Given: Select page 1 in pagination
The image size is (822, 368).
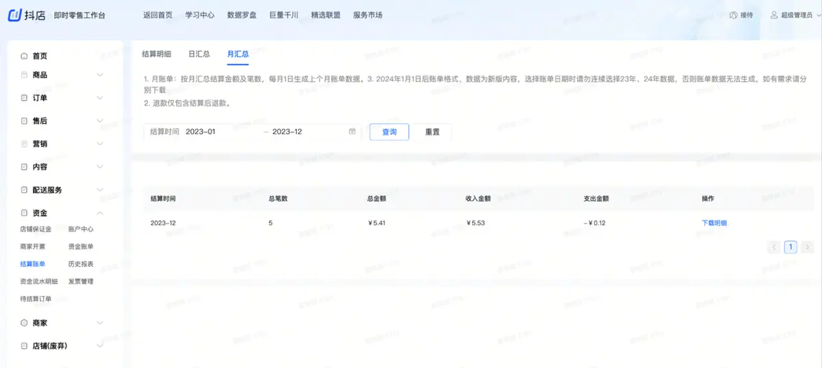Looking at the screenshot, I should (790, 247).
